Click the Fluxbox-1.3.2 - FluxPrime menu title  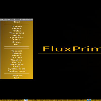point(17,20)
